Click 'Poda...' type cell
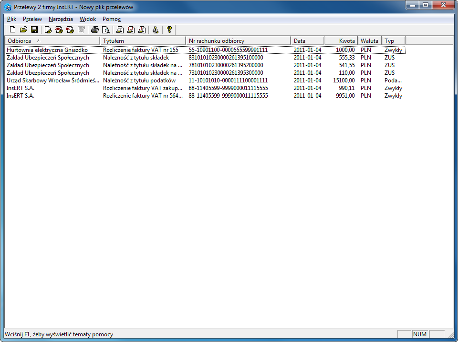This screenshot has width=458, height=342. click(x=393, y=80)
